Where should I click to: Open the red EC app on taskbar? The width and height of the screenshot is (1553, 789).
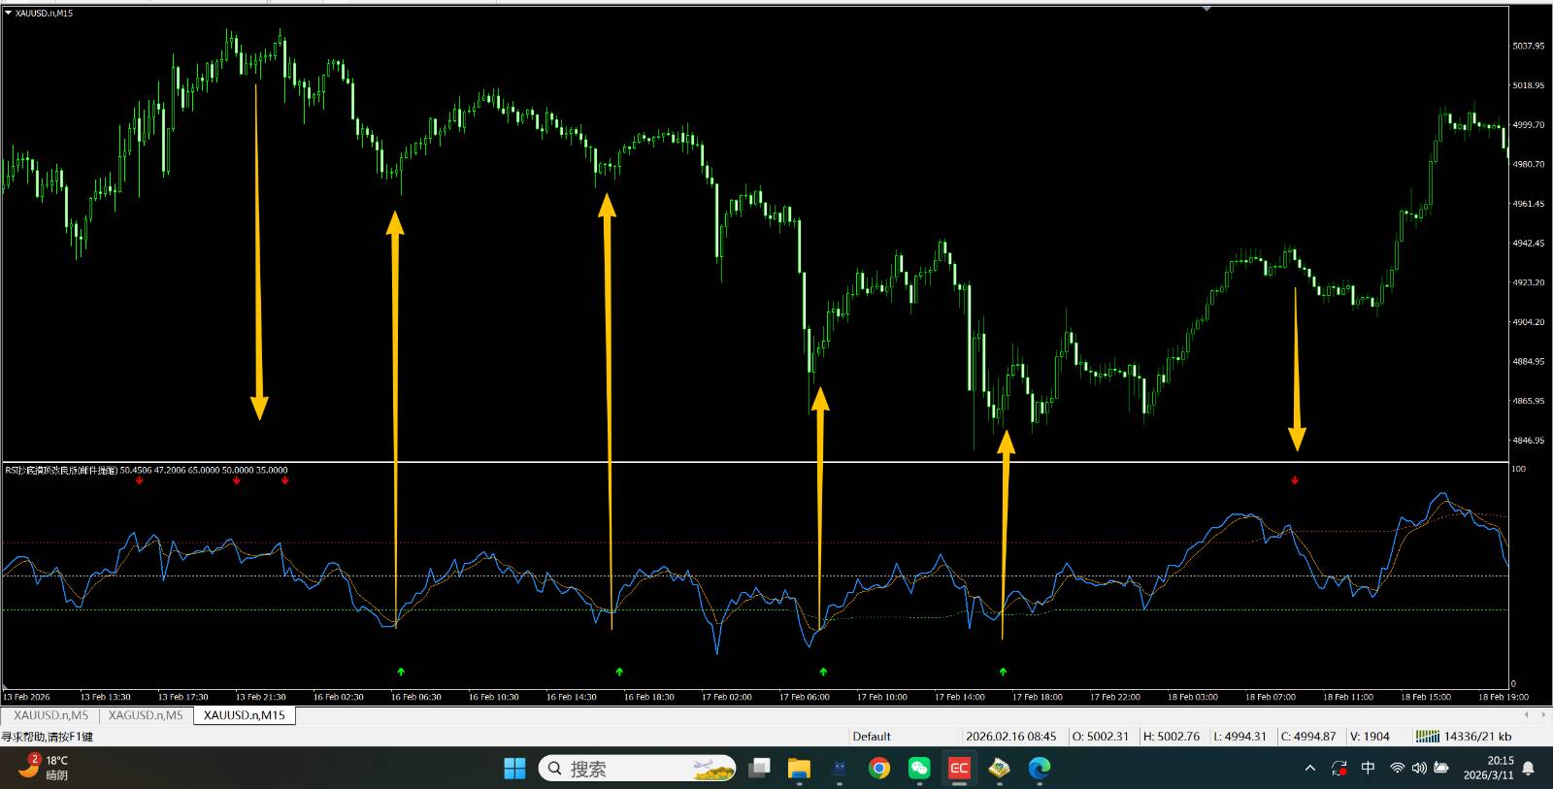point(959,769)
